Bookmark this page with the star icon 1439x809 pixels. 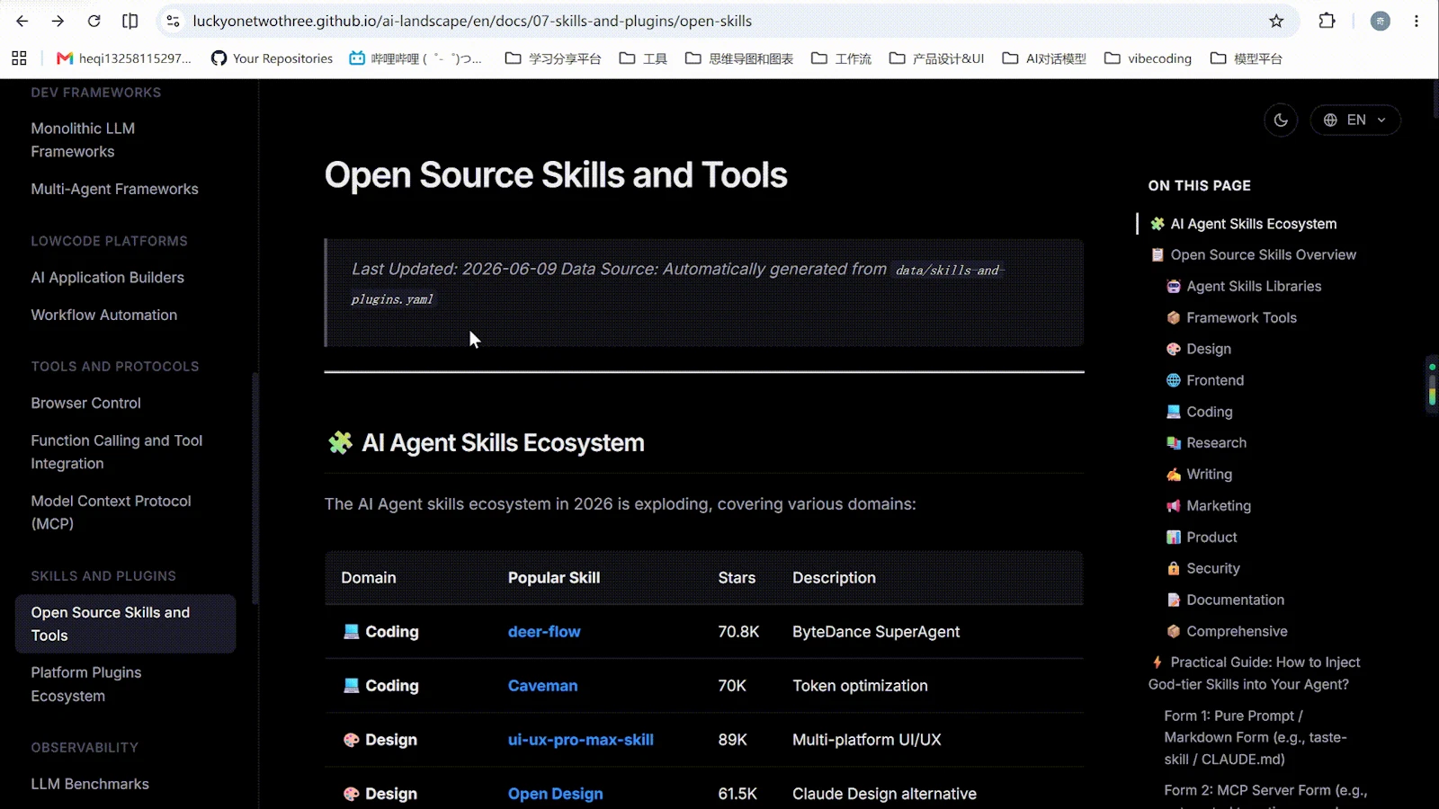(x=1276, y=21)
